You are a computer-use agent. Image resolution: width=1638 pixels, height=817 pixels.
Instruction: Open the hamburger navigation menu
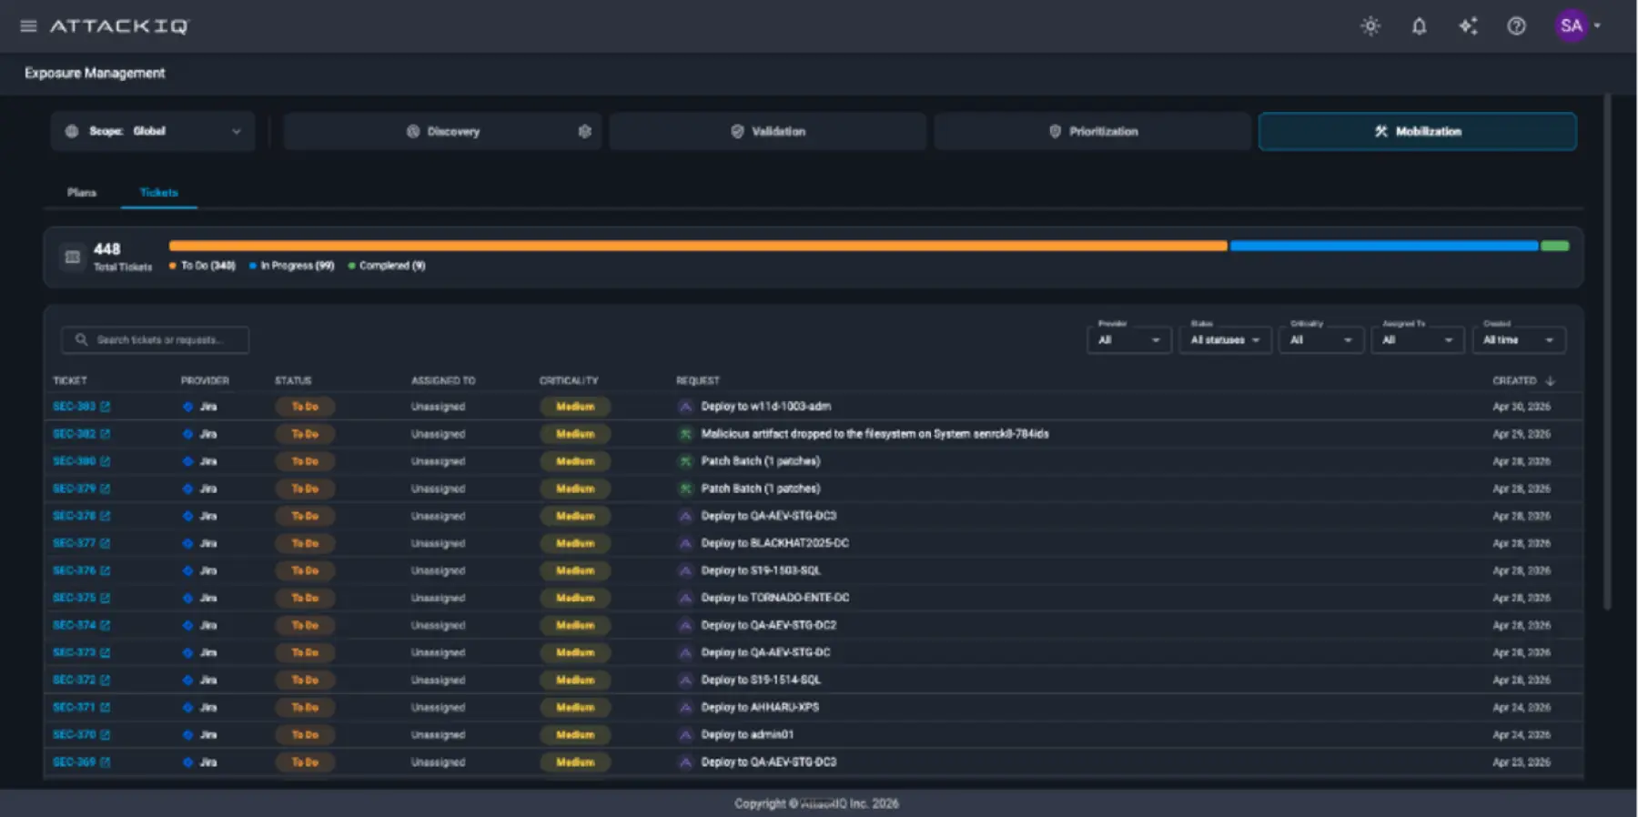coord(28,26)
